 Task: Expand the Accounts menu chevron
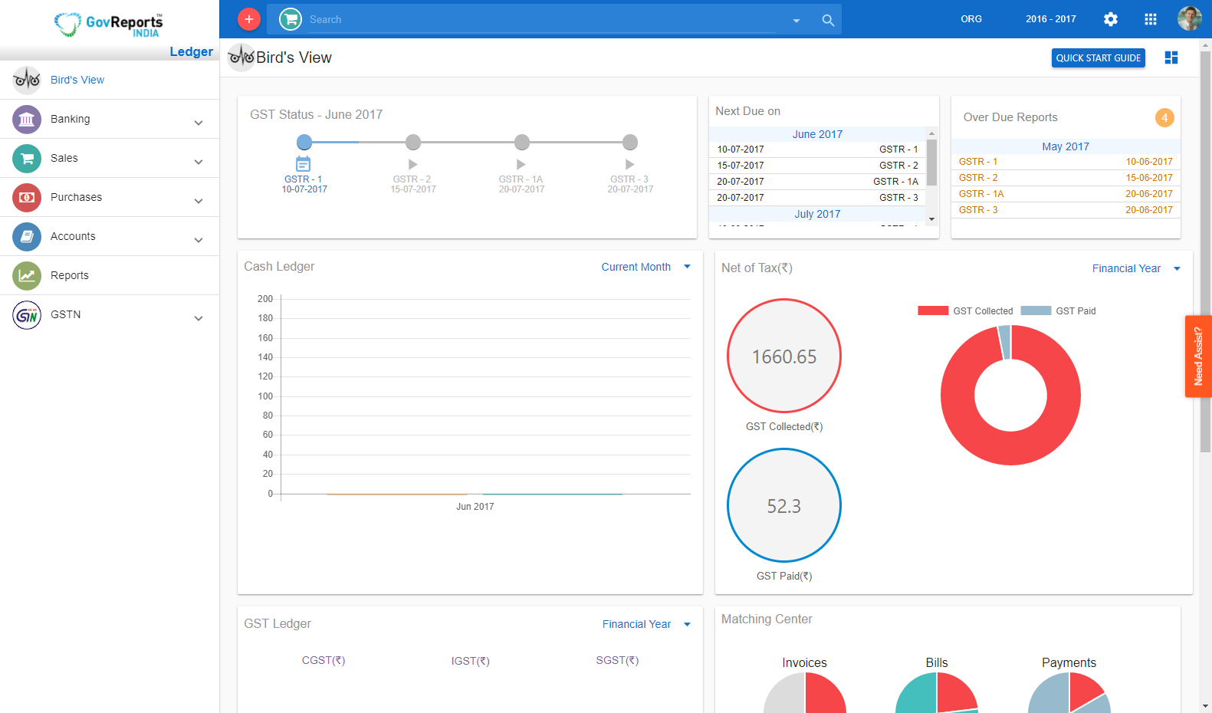pos(199,240)
